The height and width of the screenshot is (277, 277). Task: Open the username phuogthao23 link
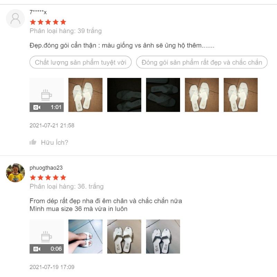click(x=46, y=168)
